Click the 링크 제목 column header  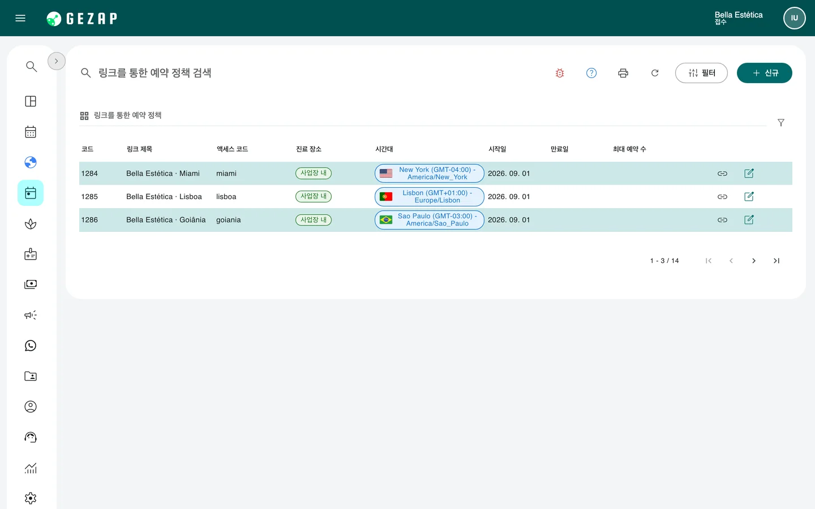139,149
